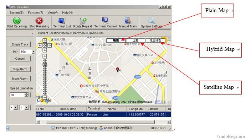Click the network computer icon in the status bar
The height and width of the screenshot is (140, 246).
(x=53, y=128)
